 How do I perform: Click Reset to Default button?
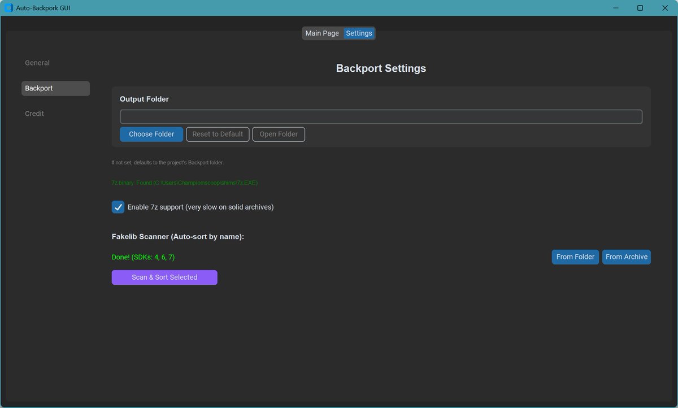(x=218, y=134)
